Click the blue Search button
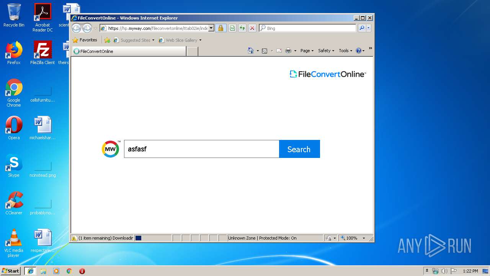The height and width of the screenshot is (276, 490). (299, 149)
